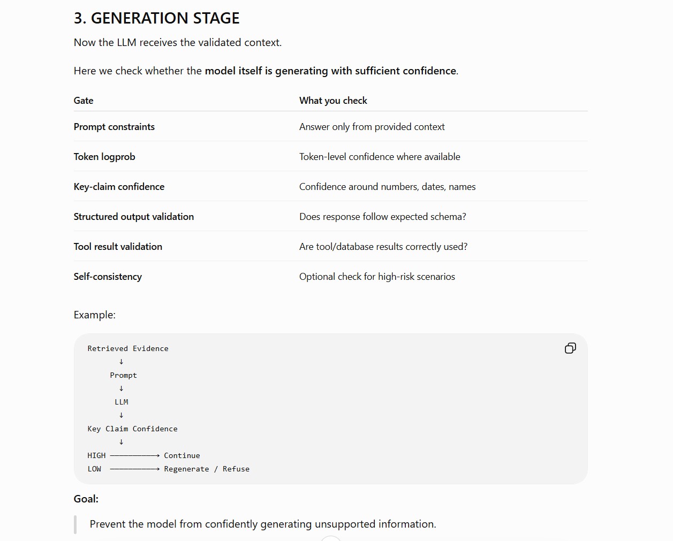
Task: Click the 'Prompt constraints' table row label
Action: click(114, 127)
